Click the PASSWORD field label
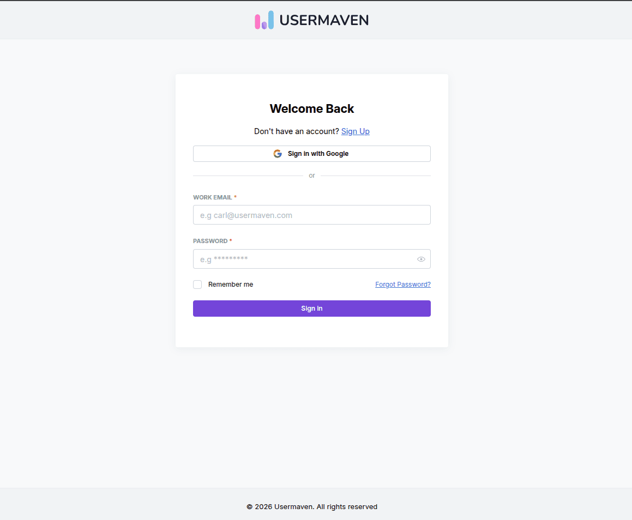This screenshot has width=632, height=520. point(210,241)
